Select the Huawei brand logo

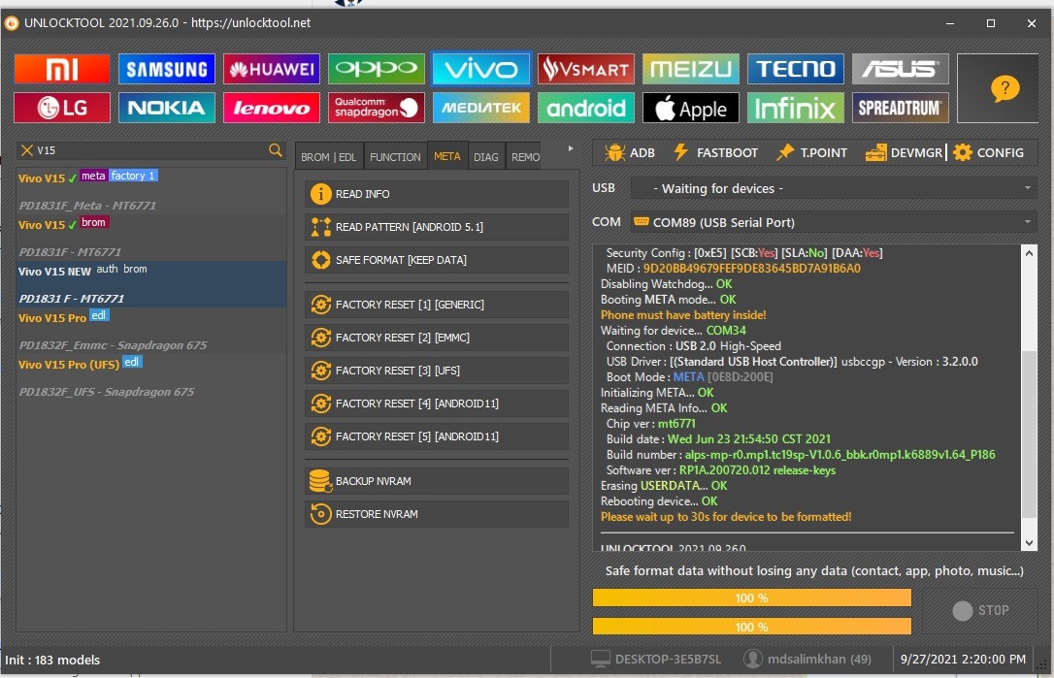[272, 69]
